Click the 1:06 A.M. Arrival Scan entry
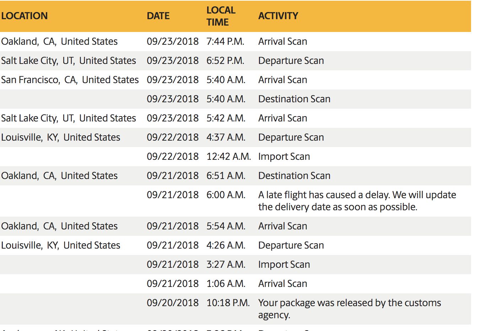The image size is (481, 331). tap(236, 284)
